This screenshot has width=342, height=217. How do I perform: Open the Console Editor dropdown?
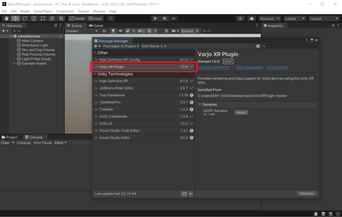point(61,143)
